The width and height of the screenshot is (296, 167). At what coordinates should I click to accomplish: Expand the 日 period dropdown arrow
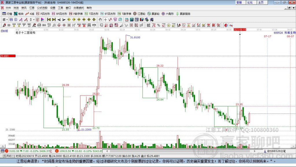coord(7,20)
